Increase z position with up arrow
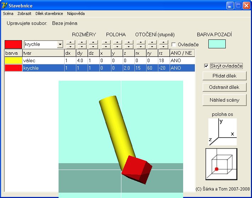 click(129, 42)
